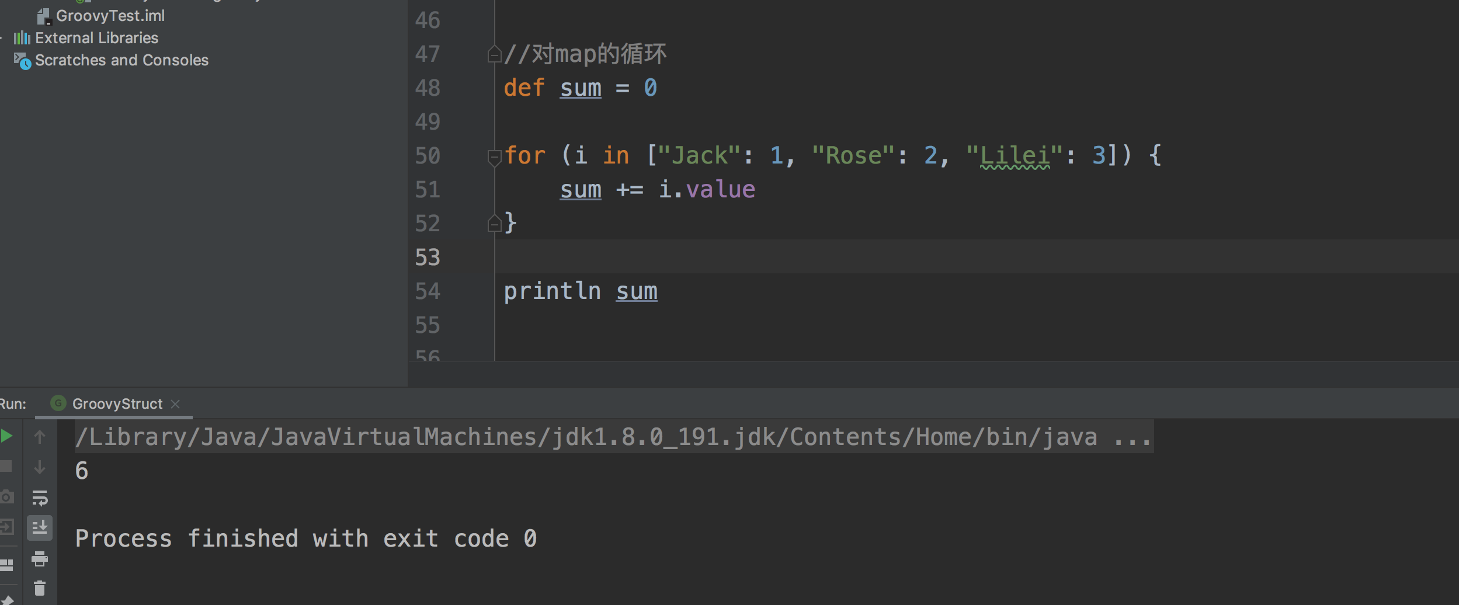Click the restore layout icon in Run panel
Image resolution: width=1459 pixels, height=605 pixels.
6,565
